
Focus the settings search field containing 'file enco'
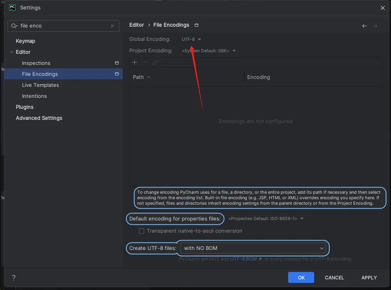tap(63, 26)
